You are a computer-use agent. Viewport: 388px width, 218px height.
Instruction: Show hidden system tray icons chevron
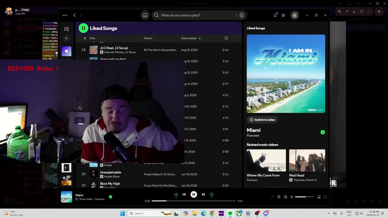point(329,213)
